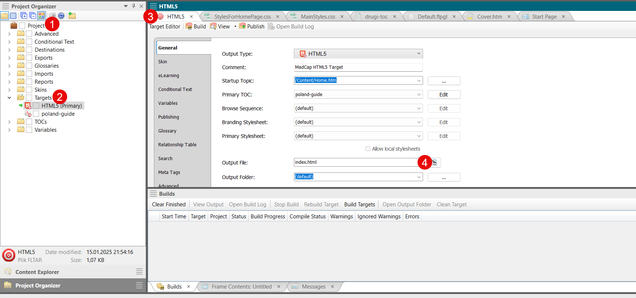
Task: Switch to the StylesForHomePage.css tab
Action: point(243,16)
